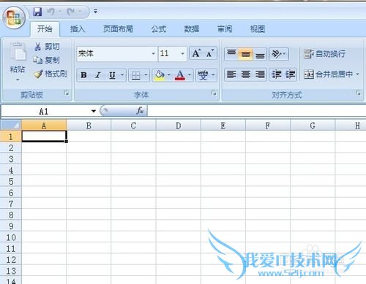Select column A header

coord(44,126)
